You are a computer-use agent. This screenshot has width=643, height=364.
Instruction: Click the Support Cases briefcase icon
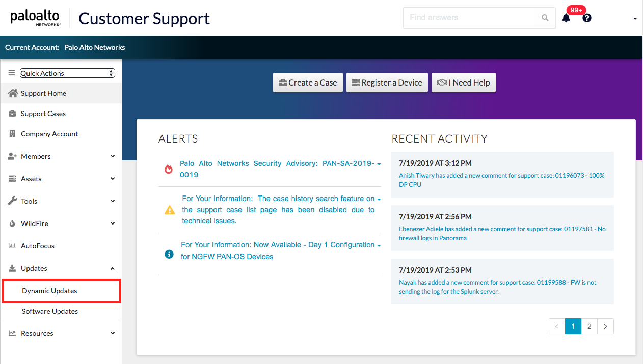[x=12, y=114]
